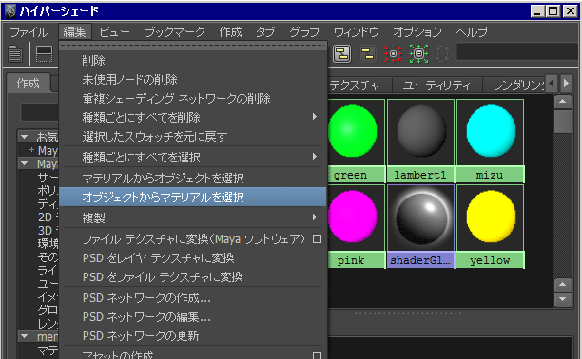Select the green material swatch

pos(356,141)
